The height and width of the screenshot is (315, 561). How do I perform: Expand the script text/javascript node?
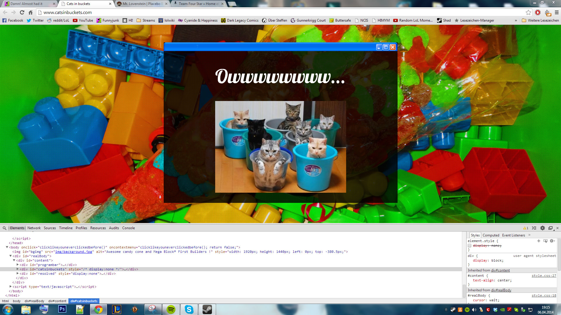(11, 287)
